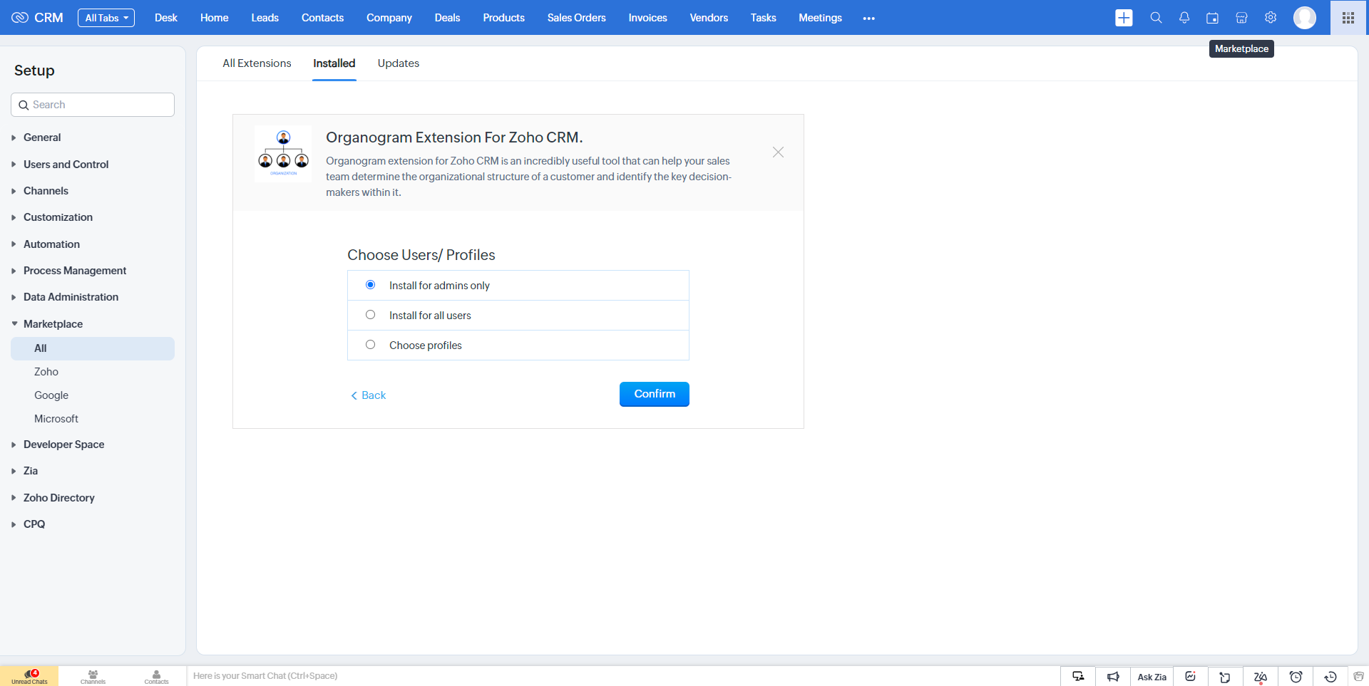
Task: Select Google under Marketplace
Action: pos(51,395)
